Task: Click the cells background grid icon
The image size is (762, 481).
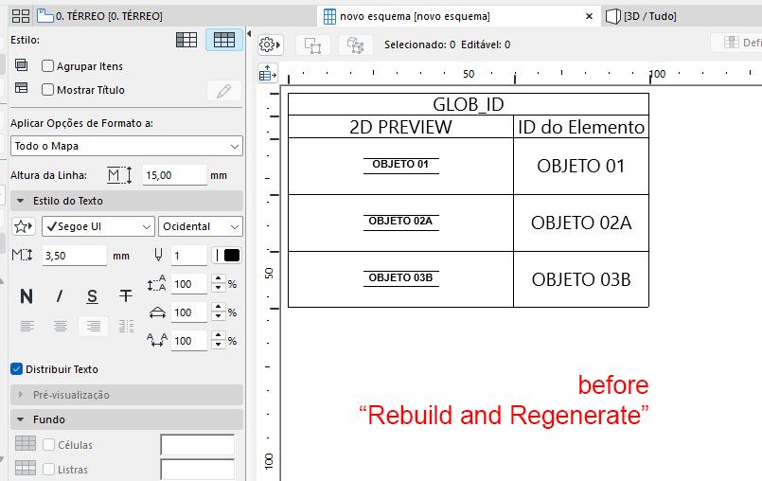Action: point(26,443)
